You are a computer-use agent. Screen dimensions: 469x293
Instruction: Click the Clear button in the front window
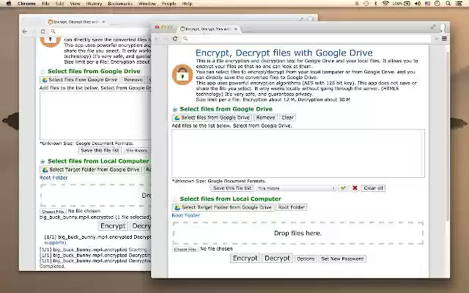(x=287, y=117)
